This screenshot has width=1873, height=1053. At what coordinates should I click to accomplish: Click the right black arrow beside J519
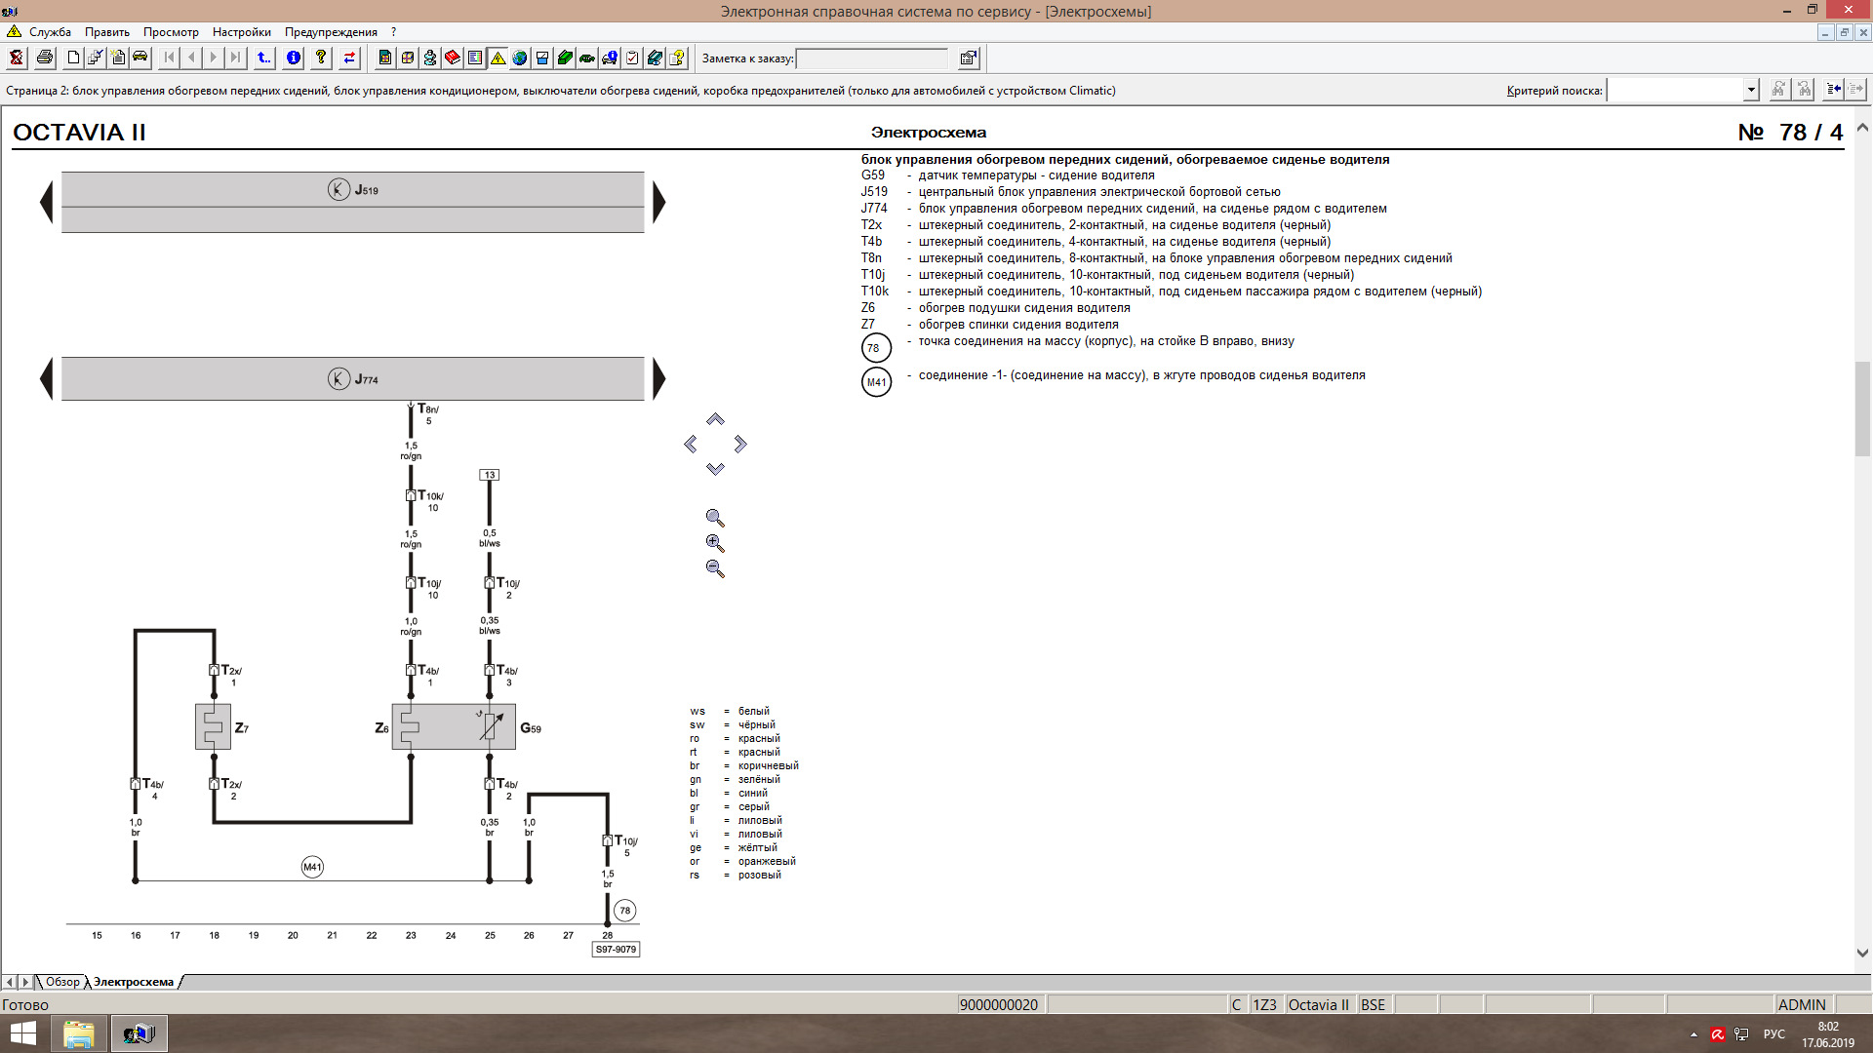659,203
